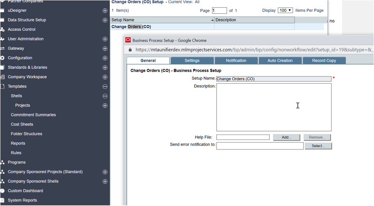The height and width of the screenshot is (206, 374).
Task: Sort by Setup Name column header
Action: (162, 20)
